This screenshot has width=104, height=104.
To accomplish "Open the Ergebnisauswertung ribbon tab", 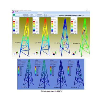I will (x=40, y=13).
